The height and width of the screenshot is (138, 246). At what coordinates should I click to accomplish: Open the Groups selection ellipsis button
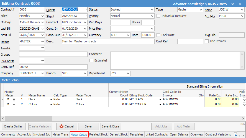point(85,54)
